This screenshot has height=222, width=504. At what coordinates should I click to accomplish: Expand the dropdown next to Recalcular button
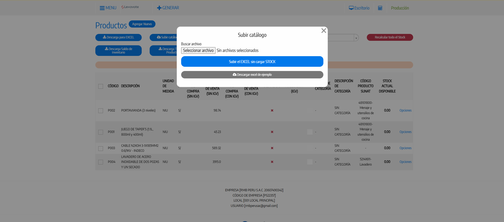click(x=356, y=38)
